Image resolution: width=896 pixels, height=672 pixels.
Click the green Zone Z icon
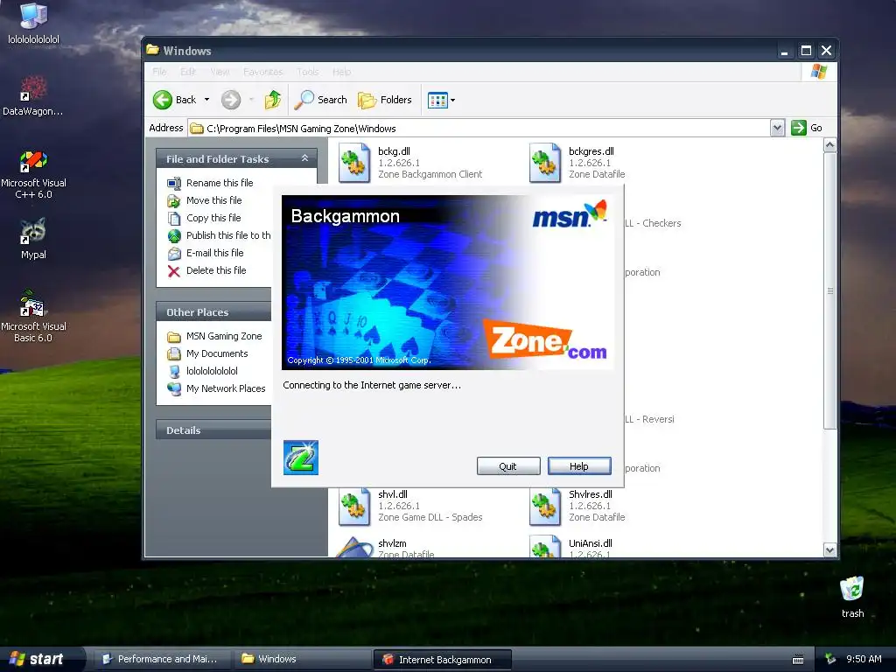click(x=301, y=457)
